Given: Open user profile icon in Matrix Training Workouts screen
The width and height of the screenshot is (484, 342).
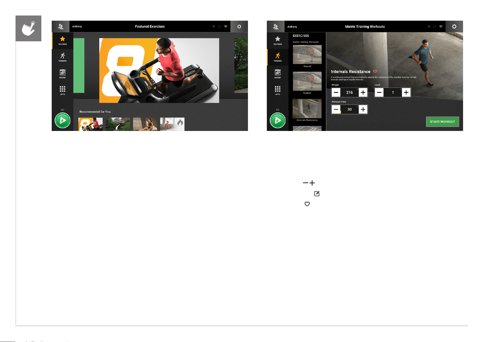Looking at the screenshot, I should click(276, 26).
